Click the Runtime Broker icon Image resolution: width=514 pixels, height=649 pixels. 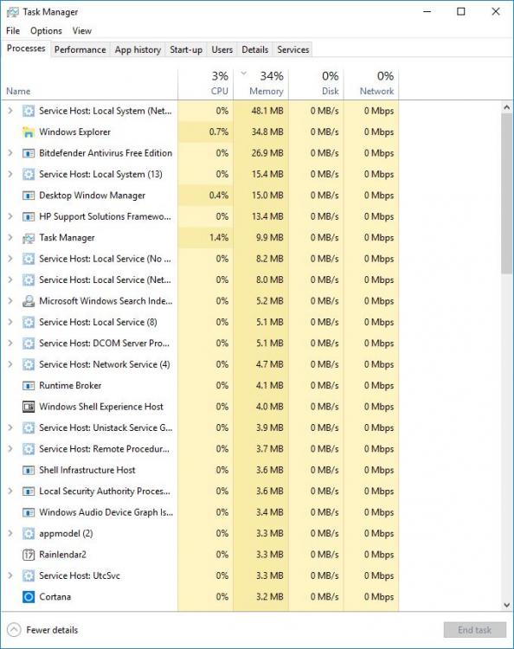(x=29, y=386)
